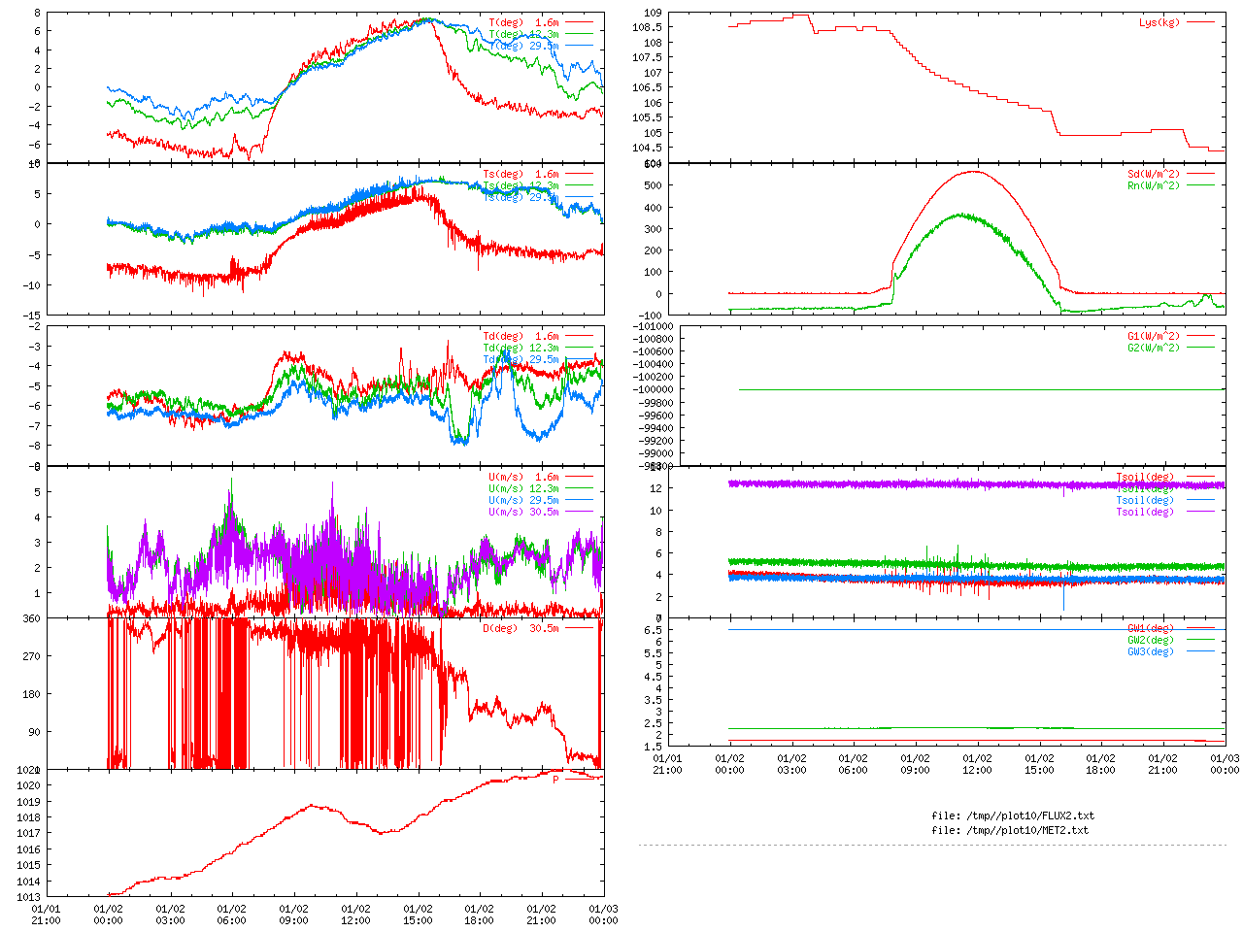Select the U(m/s) 30.5m legend entry
Image resolution: width=1243 pixels, height=932 pixels.
[523, 512]
